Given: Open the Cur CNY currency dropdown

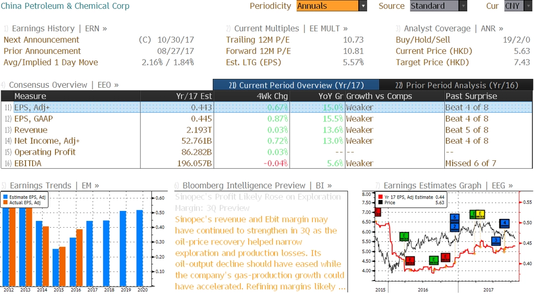Looking at the screenshot, I should click(x=518, y=6).
